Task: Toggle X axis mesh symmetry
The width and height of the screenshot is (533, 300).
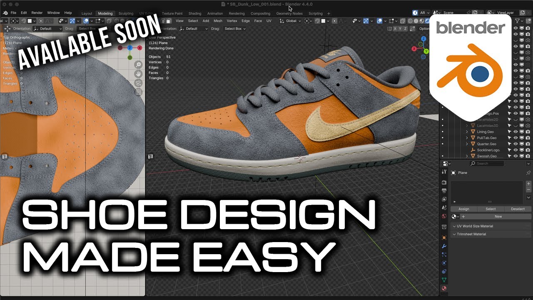Action: (396, 29)
